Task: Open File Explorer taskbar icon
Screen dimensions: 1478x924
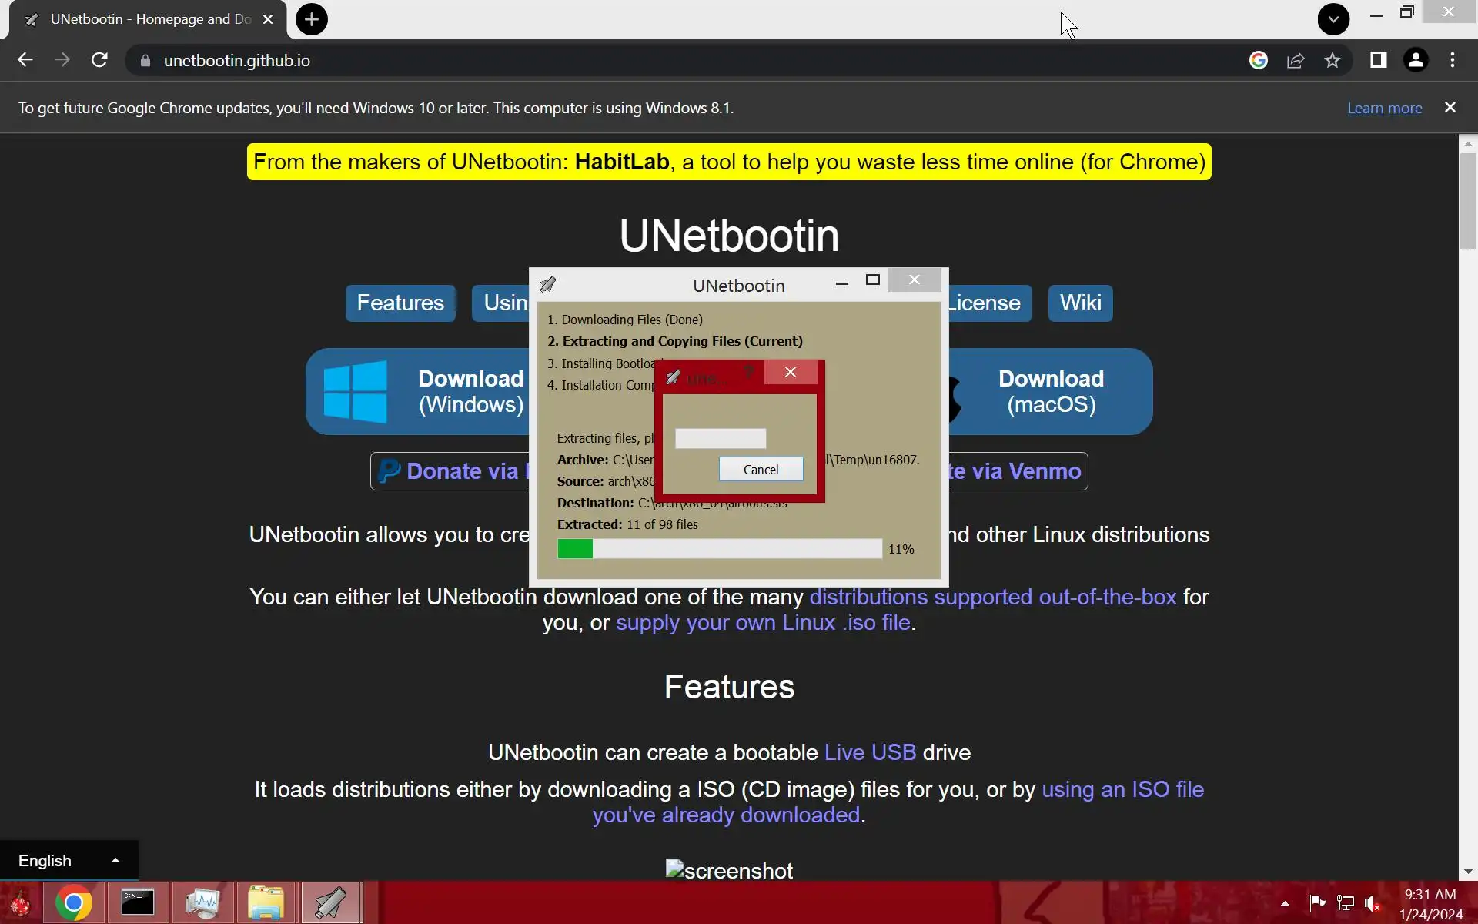Action: (266, 902)
